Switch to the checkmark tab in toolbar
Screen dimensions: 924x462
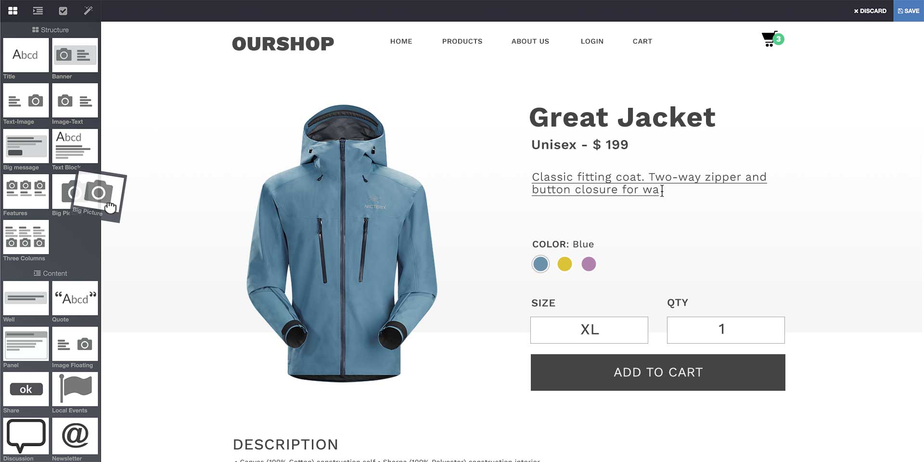(x=63, y=11)
